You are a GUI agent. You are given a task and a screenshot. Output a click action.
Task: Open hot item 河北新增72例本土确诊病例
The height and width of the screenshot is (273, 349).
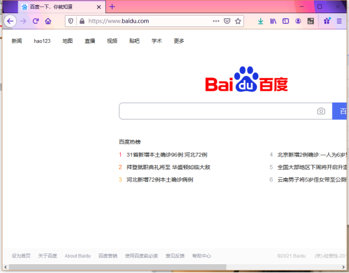click(x=159, y=180)
